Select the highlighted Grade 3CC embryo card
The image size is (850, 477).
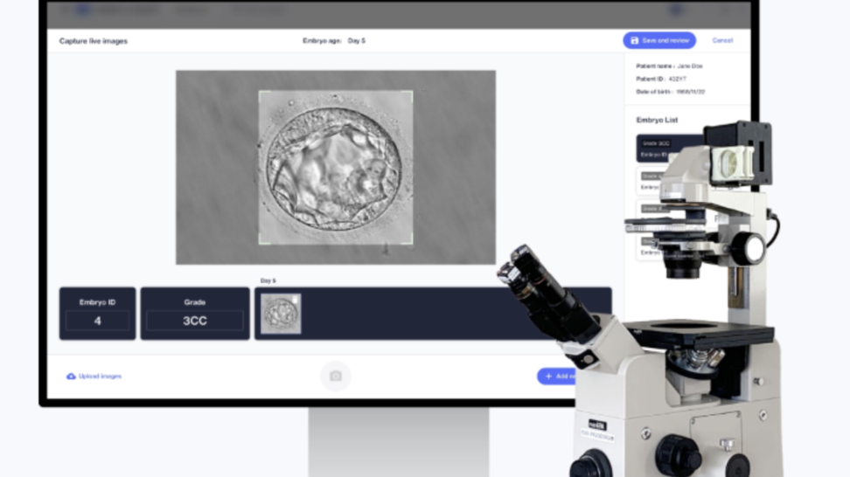click(x=666, y=149)
